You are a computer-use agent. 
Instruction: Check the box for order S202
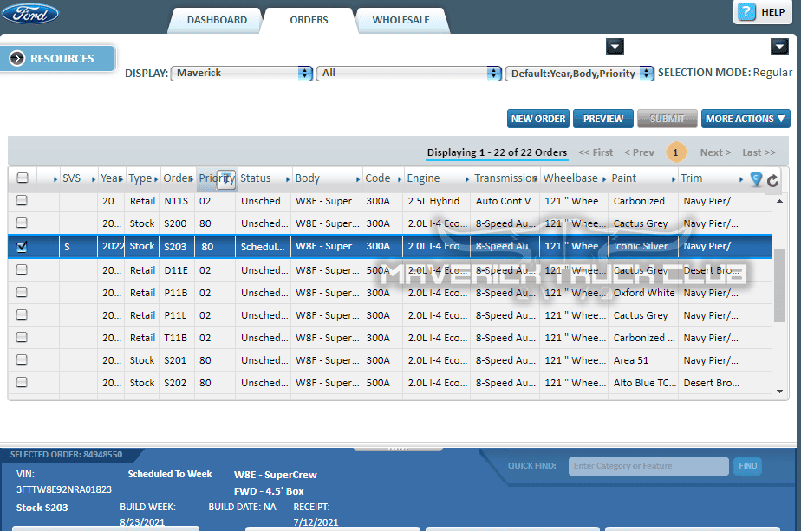coord(22,382)
